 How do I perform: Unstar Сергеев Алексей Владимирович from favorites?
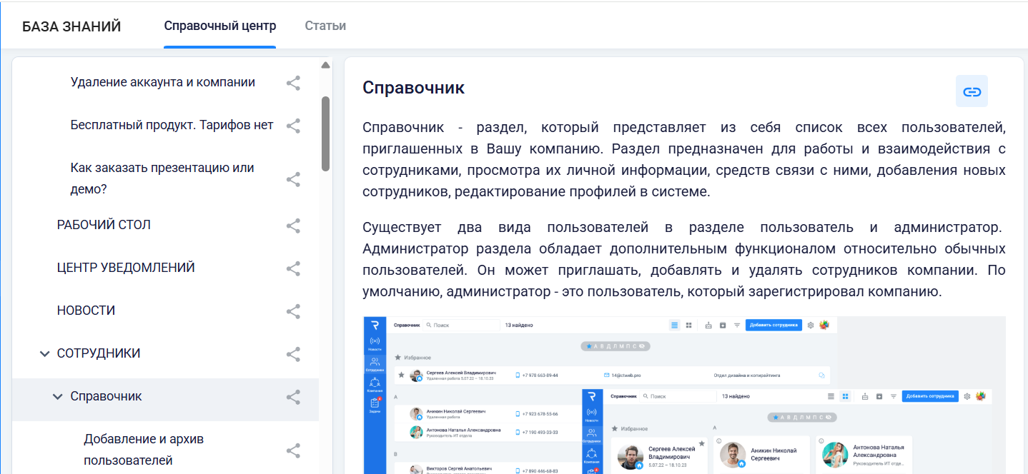click(400, 374)
